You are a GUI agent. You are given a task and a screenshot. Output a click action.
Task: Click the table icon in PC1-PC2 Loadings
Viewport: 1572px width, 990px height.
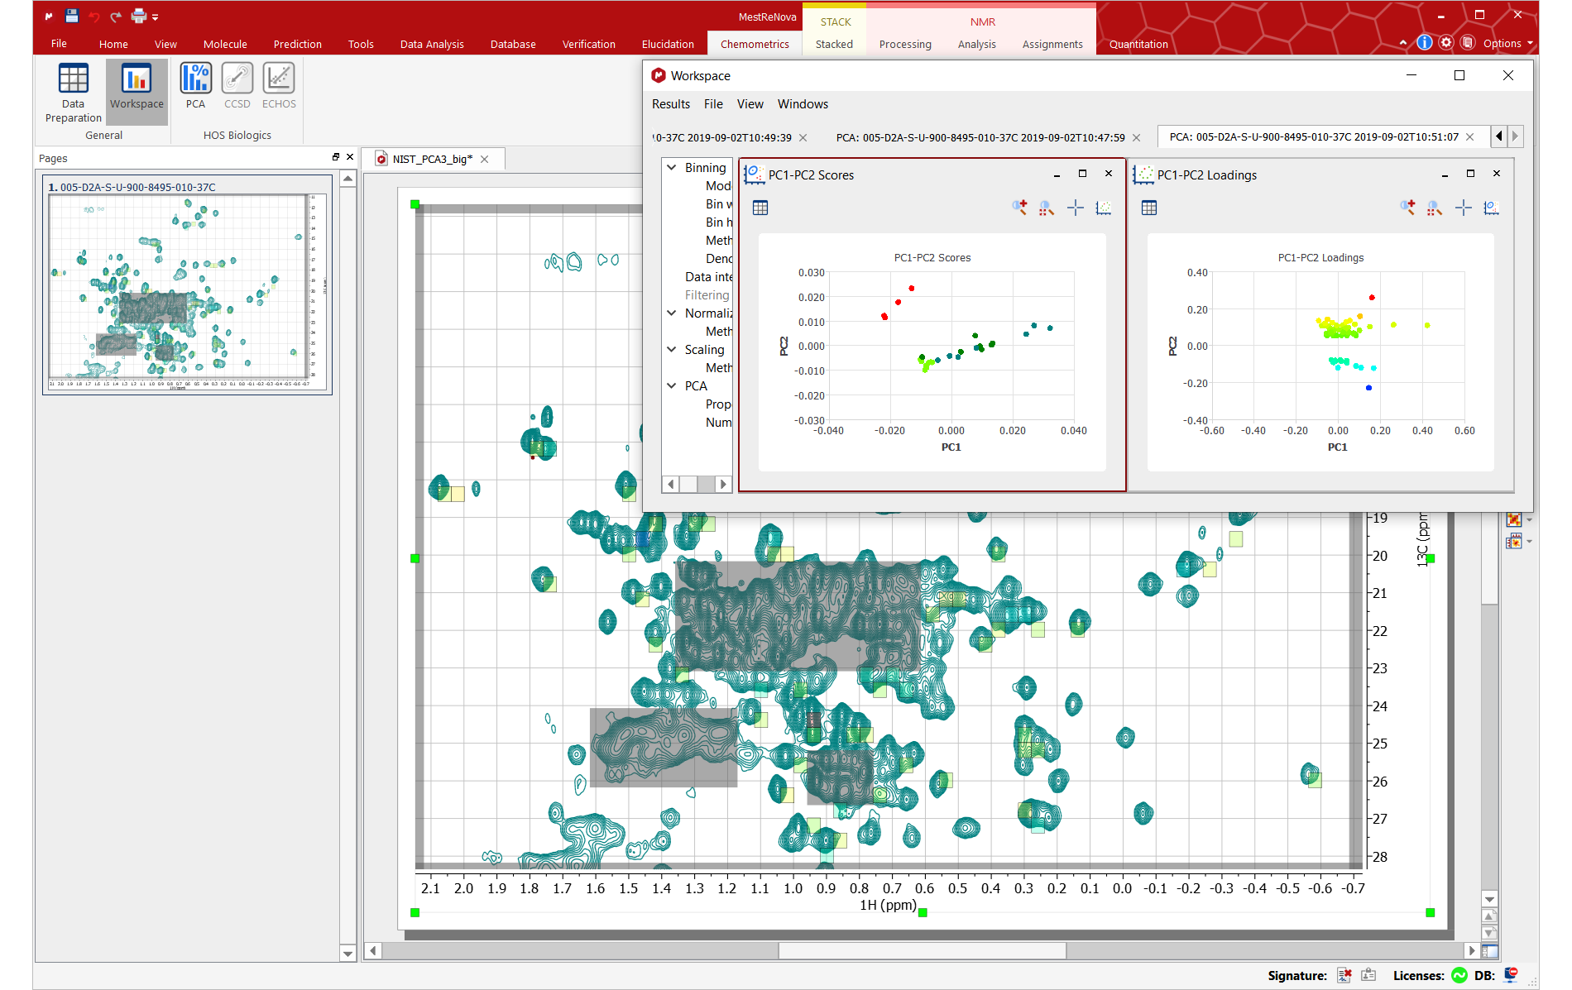[x=1148, y=208]
